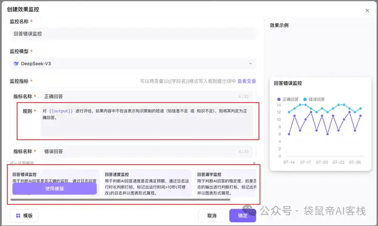Image resolution: width=378 pixels, height=226 pixels.
Task: Toggle the 正确回答 legend item in chart
Action: point(288,99)
